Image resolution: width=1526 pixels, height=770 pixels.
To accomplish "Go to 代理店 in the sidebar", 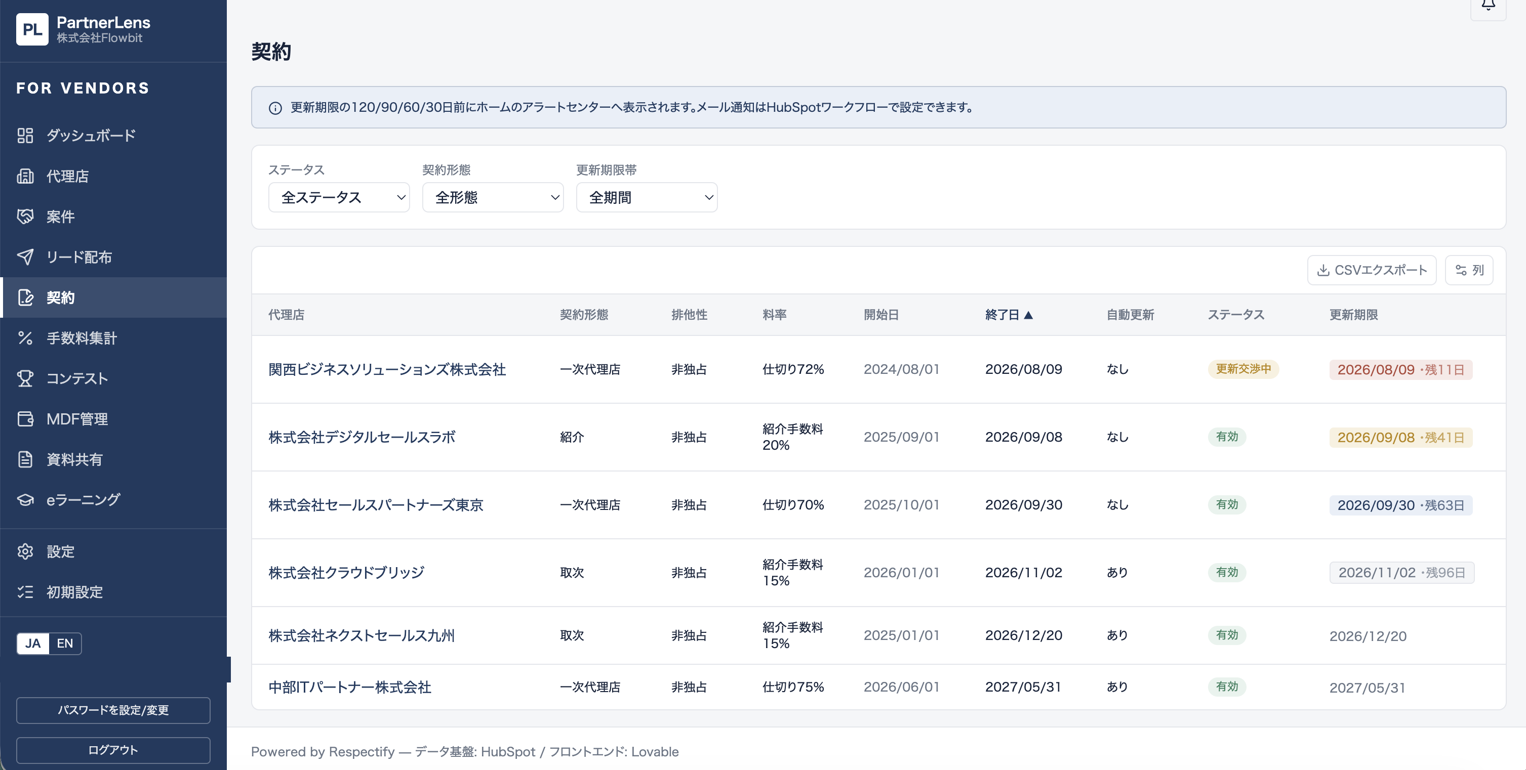I will coord(113,176).
